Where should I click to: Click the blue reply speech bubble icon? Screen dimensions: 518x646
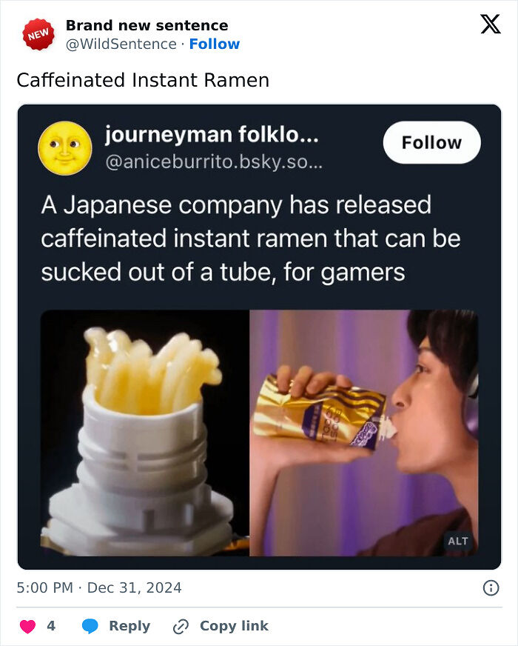pyautogui.click(x=90, y=626)
